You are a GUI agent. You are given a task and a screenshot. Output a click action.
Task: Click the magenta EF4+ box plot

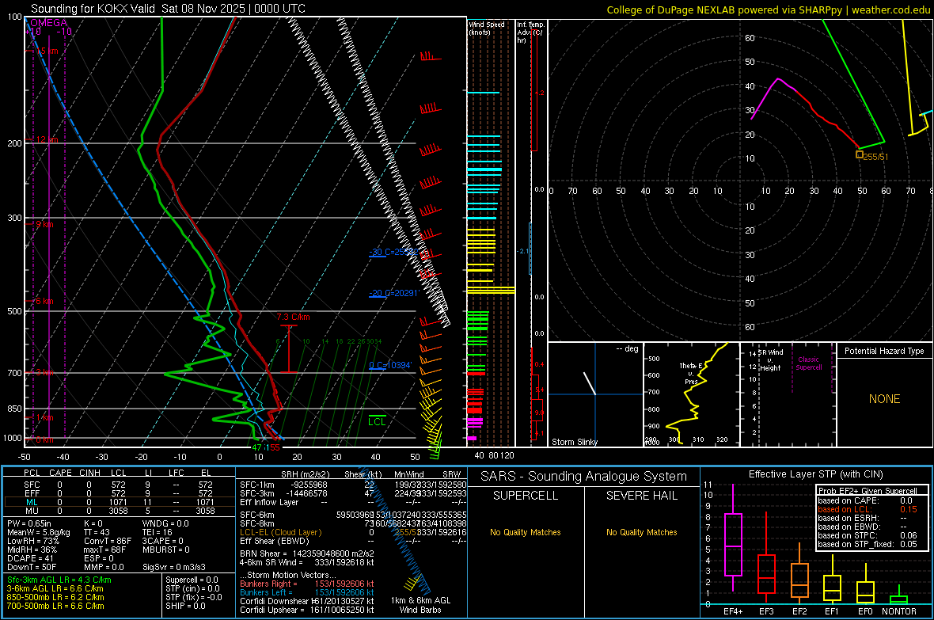(733, 538)
